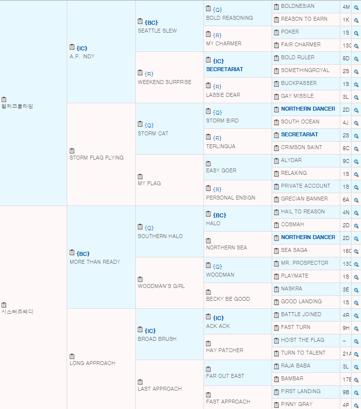361x409 pixels.
Task: Open the clipboard icon above MORE THAN READY
Action: [72, 253]
